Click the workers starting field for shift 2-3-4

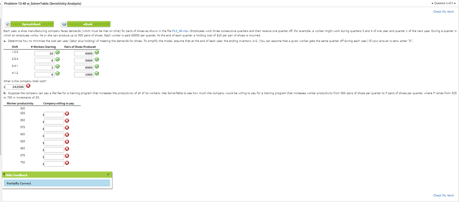coord(44,60)
